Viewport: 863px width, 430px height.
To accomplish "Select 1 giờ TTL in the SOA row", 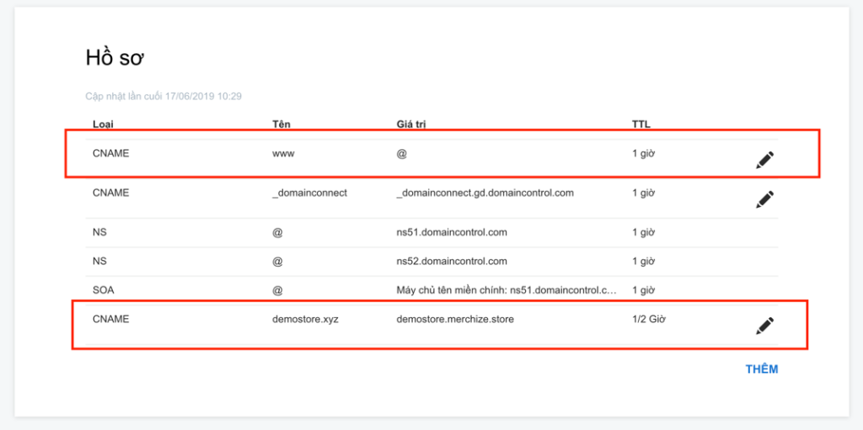I will 643,289.
